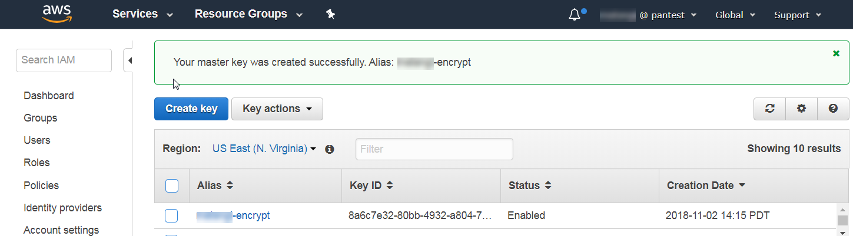The width and height of the screenshot is (853, 236).
Task: Toggle the select-all keys checkbox
Action: click(172, 186)
